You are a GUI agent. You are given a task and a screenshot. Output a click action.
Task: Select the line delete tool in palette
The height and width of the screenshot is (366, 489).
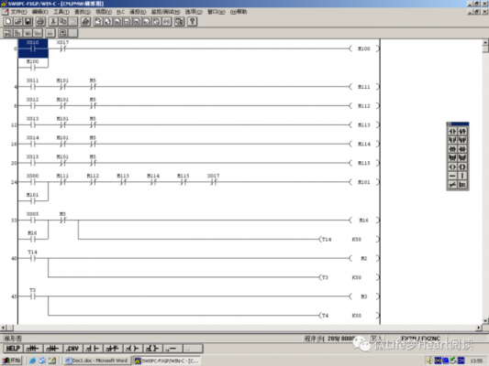pos(452,185)
